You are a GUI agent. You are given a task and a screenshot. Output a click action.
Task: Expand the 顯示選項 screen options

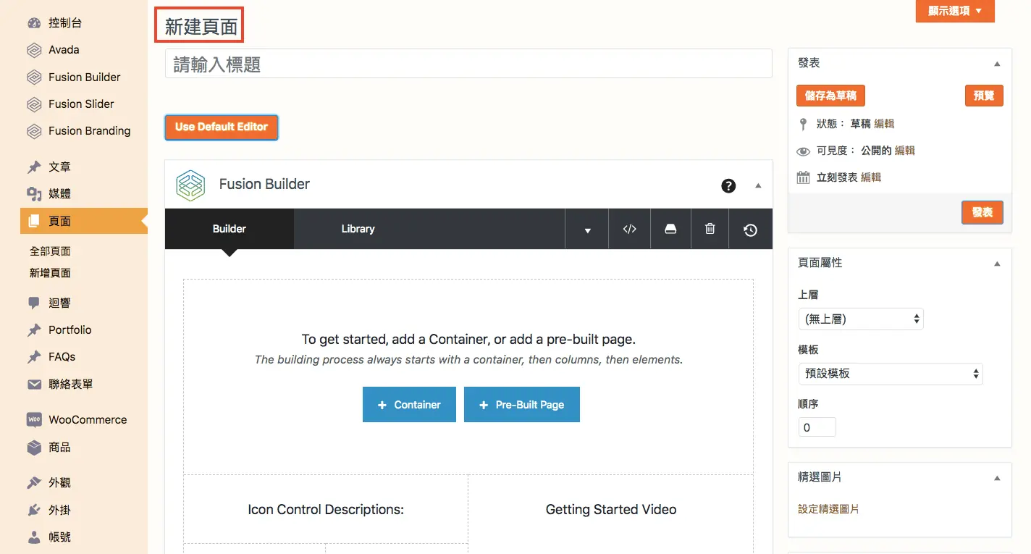pyautogui.click(x=955, y=11)
